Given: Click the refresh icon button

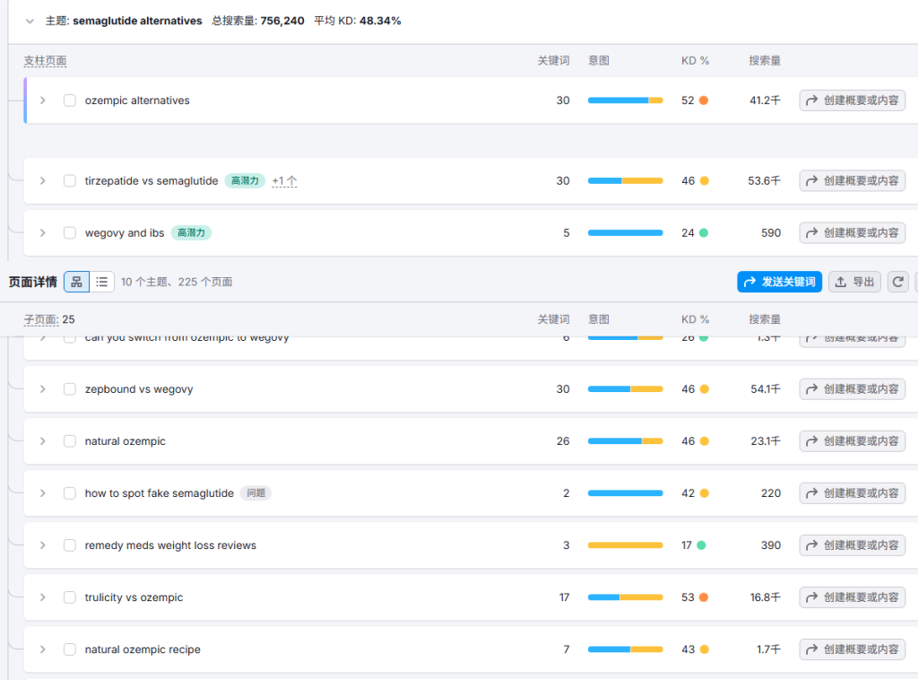Looking at the screenshot, I should click(898, 282).
